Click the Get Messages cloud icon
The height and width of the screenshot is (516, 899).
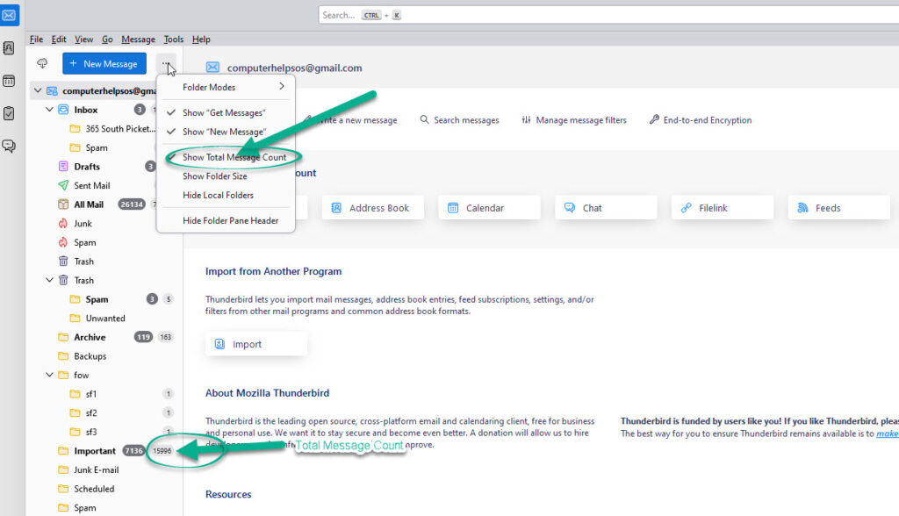pos(41,63)
